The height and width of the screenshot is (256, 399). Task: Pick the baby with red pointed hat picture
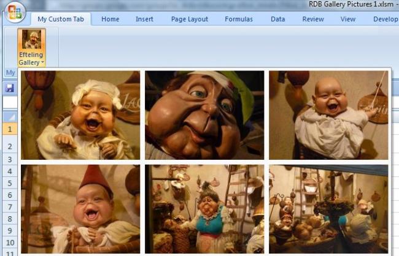pyautogui.click(x=80, y=209)
